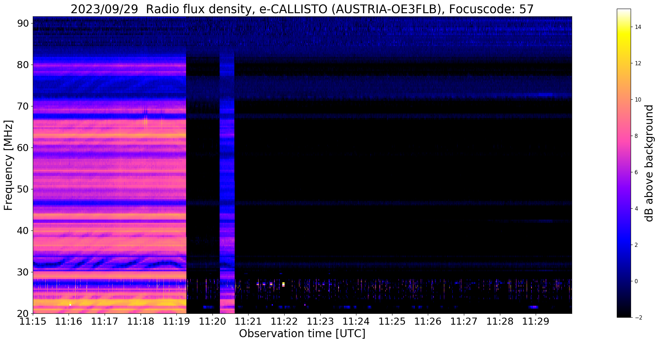Click the 50 MHz frequency tick label
The width and height of the screenshot is (659, 343).
(23, 189)
